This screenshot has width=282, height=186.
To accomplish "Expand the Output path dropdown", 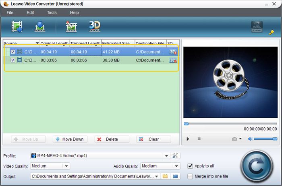I will 157,176.
